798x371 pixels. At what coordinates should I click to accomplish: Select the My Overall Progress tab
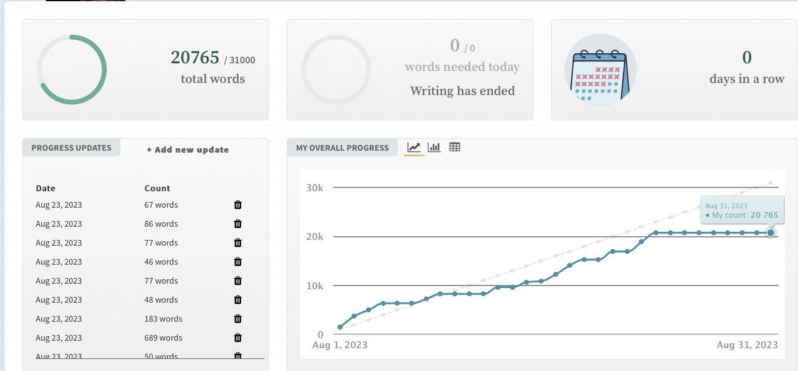[343, 148]
